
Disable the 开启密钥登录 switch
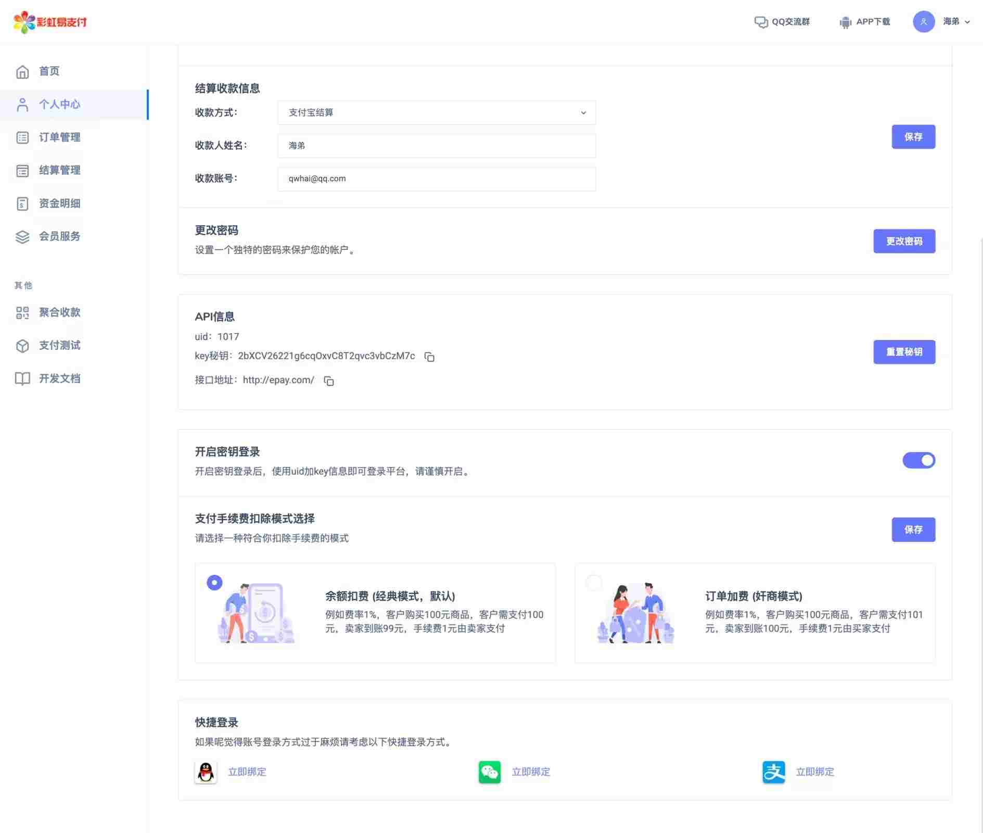click(919, 460)
